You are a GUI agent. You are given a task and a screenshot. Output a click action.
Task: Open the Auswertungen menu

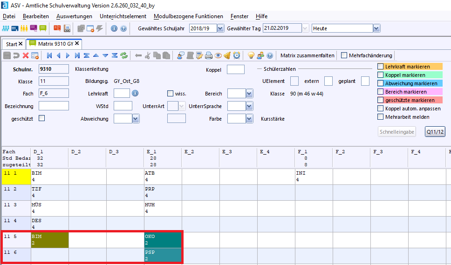tap(74, 16)
